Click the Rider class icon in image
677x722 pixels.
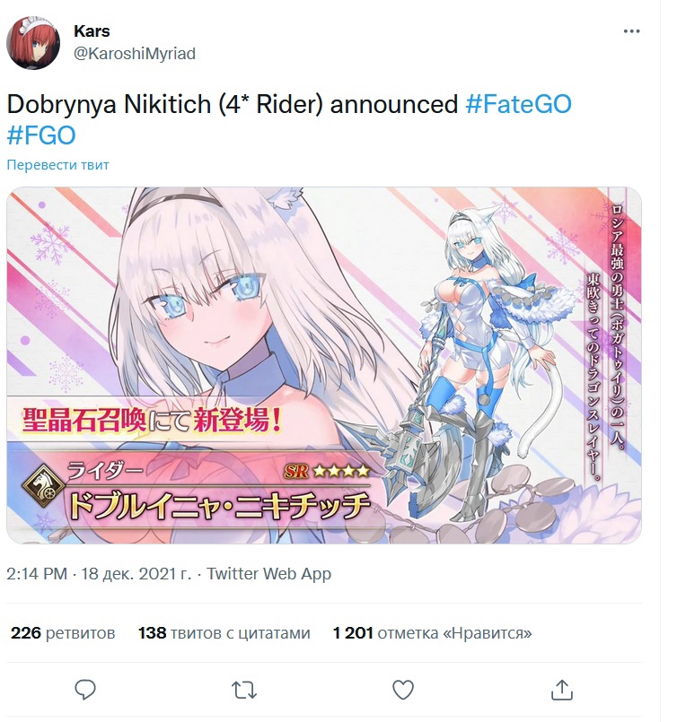pyautogui.click(x=44, y=487)
